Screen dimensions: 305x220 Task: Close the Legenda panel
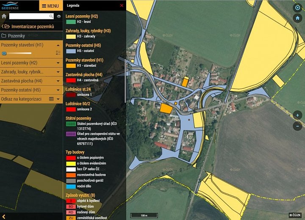click(122, 6)
